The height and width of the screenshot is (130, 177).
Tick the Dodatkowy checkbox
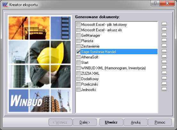(78, 79)
